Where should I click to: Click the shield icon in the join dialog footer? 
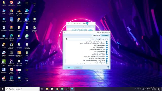point(108,67)
